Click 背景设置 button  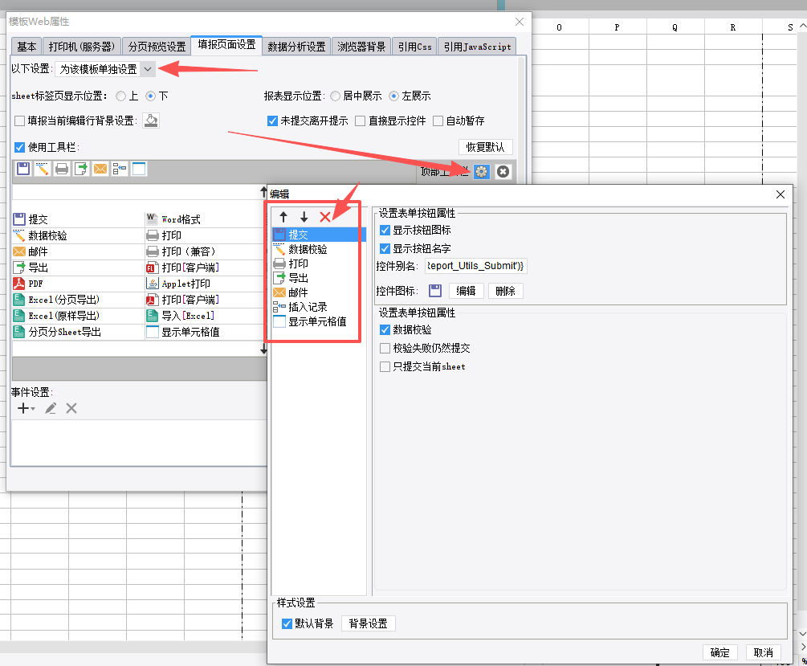click(x=368, y=623)
